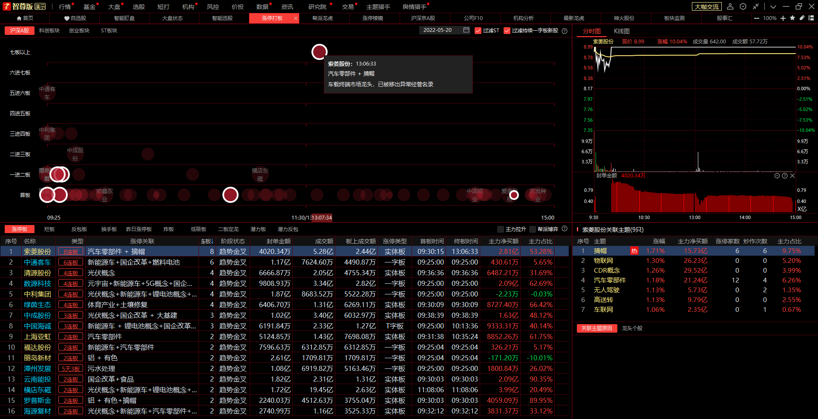Image resolution: width=818 pixels, height=419 pixels.
Task: Open the heart icon 自选股 tab
Action: point(75,18)
